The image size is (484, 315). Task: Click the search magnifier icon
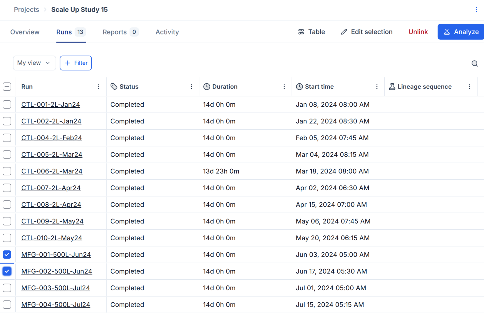[x=475, y=63]
